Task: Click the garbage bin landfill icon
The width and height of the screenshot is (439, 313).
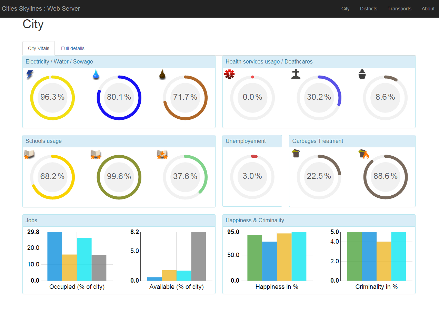Action: (x=296, y=154)
